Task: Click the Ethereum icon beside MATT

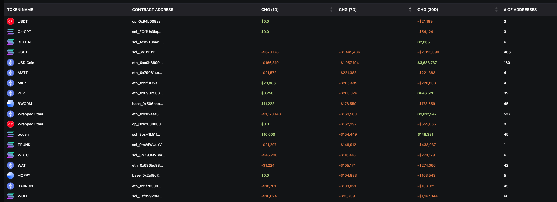Action: [11, 73]
